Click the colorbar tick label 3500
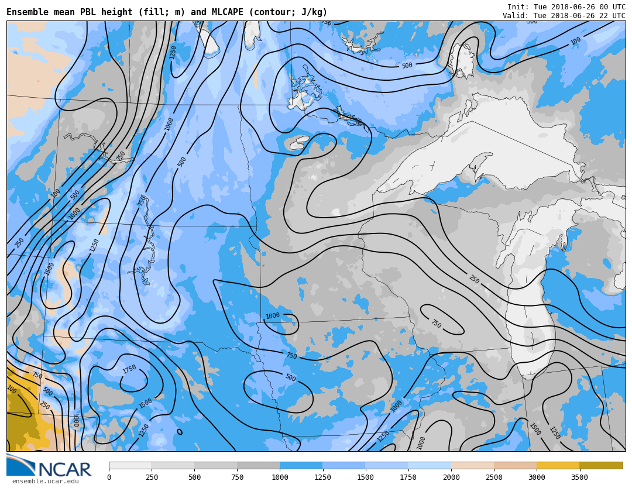Image resolution: width=632 pixels, height=488 pixels. click(x=579, y=477)
